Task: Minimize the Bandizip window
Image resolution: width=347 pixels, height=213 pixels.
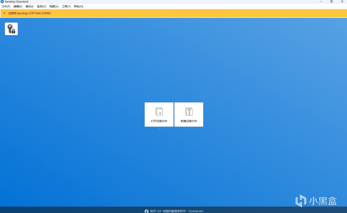Action: tap(321, 2)
